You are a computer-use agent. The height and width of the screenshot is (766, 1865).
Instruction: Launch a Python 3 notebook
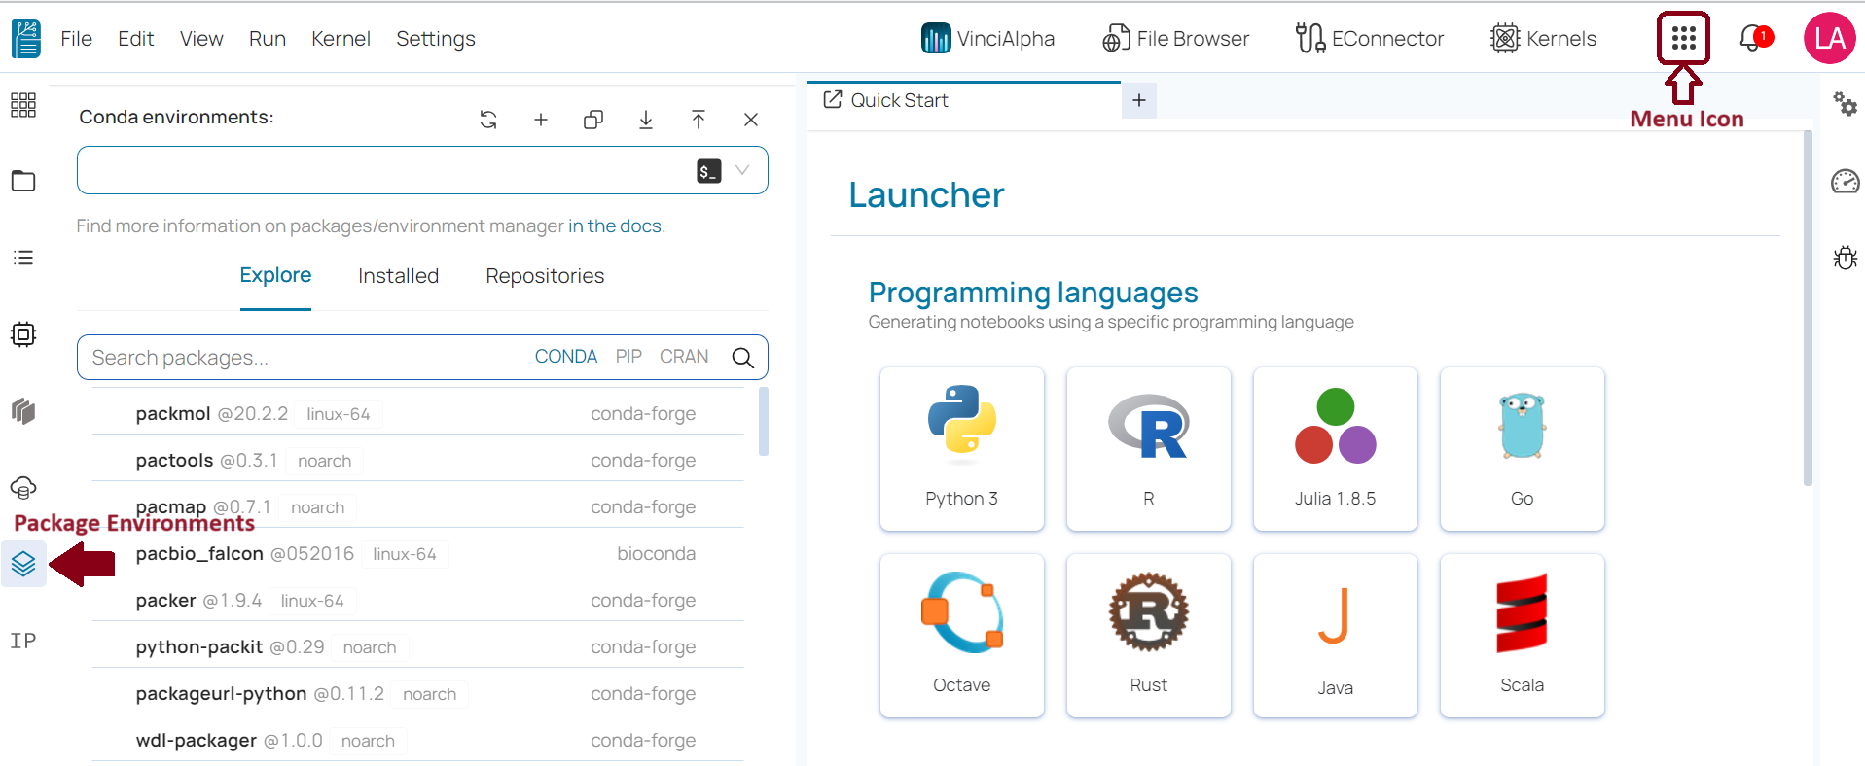[962, 449]
